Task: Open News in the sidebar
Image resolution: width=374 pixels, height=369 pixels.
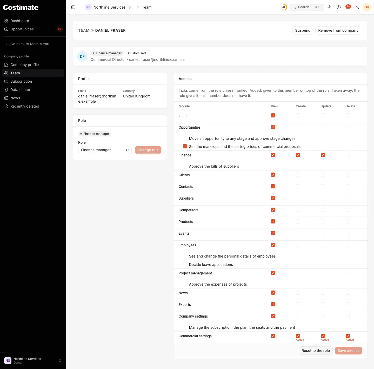Action: click(33, 98)
